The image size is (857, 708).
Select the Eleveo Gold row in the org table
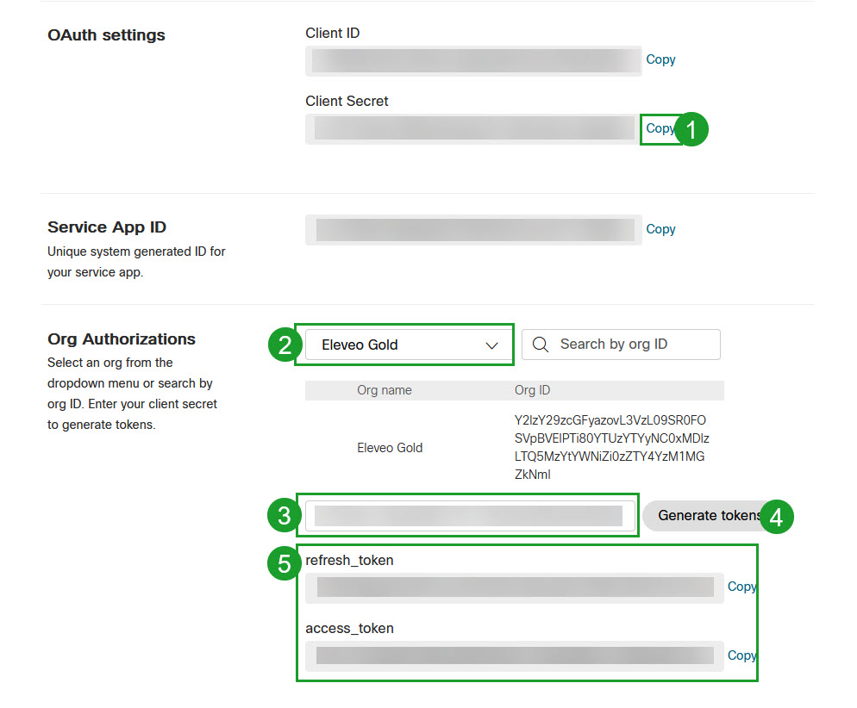click(390, 448)
